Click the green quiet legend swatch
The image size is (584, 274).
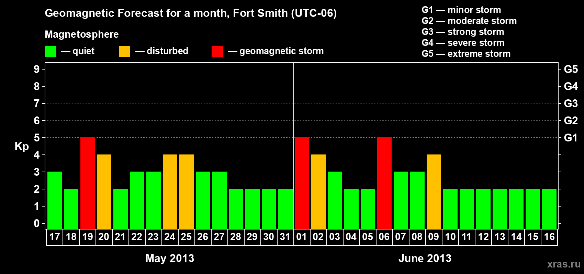(50, 52)
